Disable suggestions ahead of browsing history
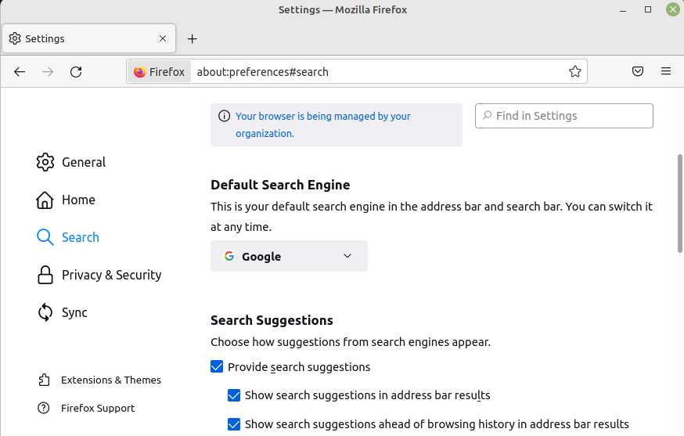684x436 pixels. 234,424
